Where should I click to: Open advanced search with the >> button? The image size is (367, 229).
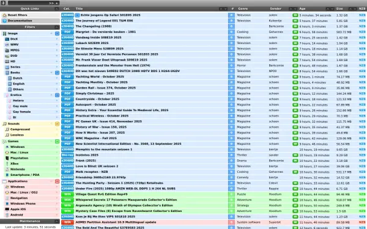coord(51,3)
